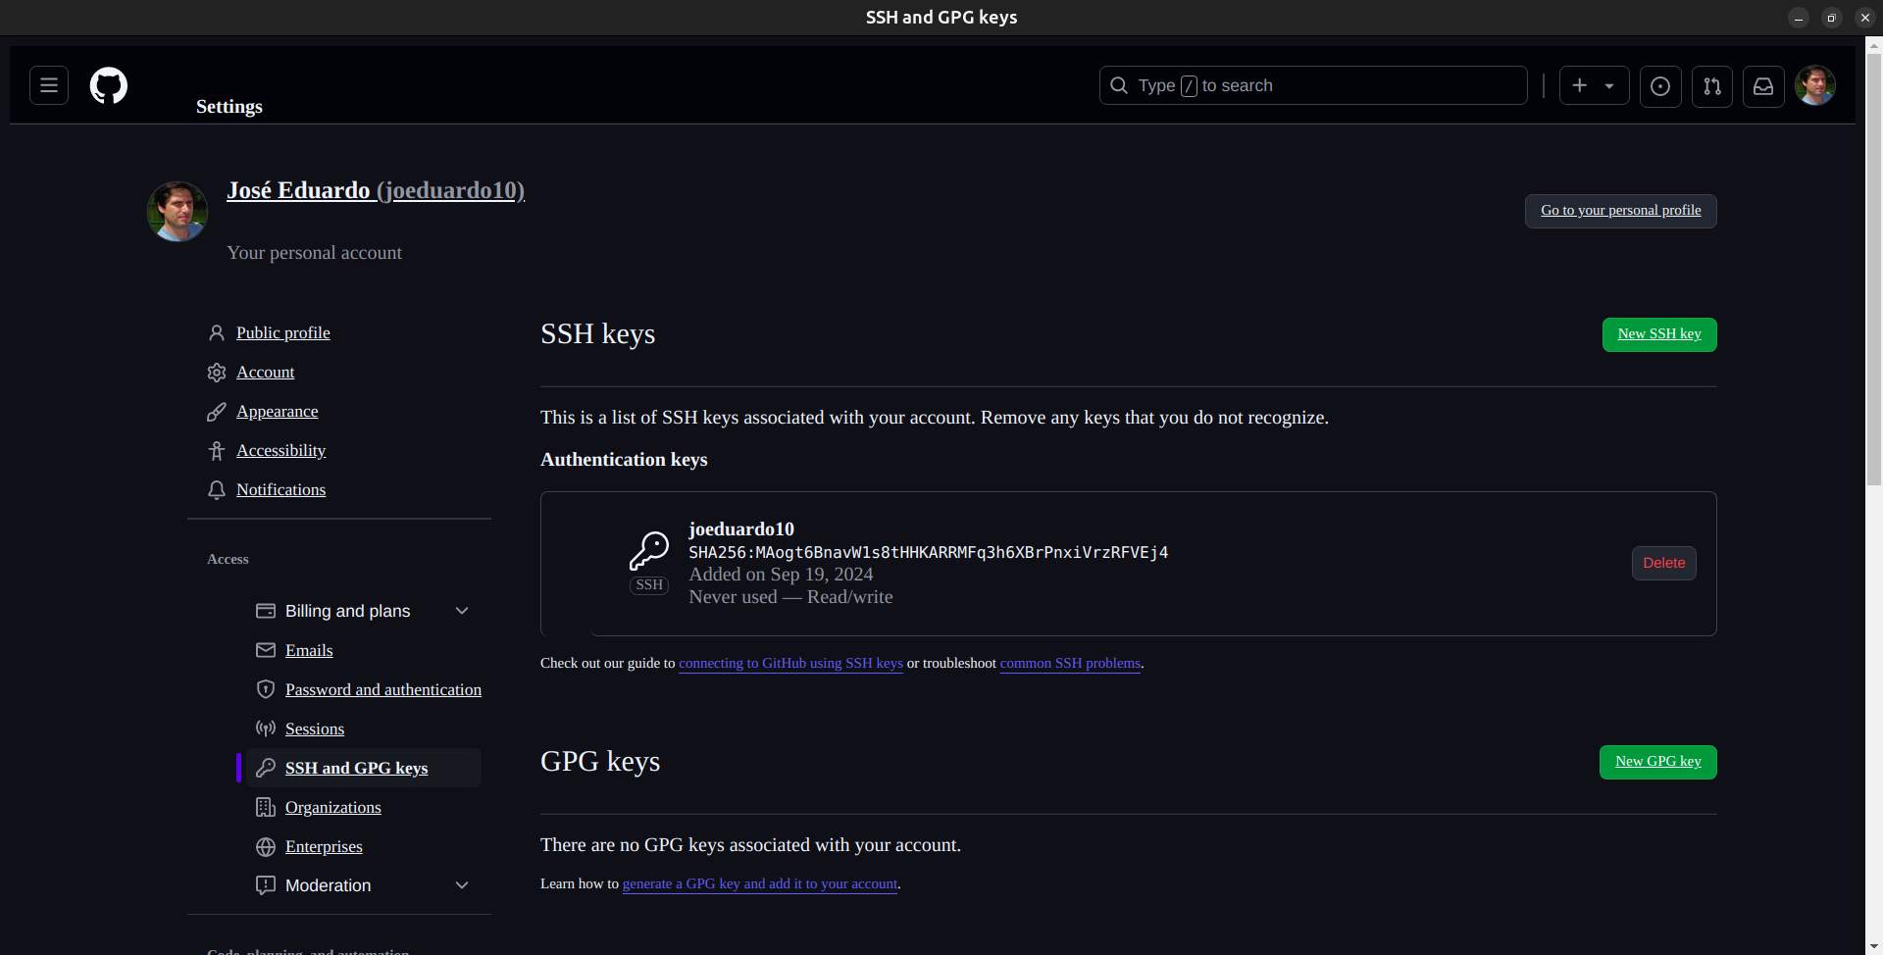This screenshot has width=1883, height=955.
Task: Expand Moderation chevron
Action: click(462, 885)
